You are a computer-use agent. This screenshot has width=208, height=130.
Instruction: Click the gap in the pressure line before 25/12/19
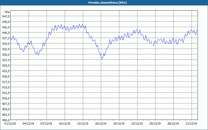click(152, 43)
